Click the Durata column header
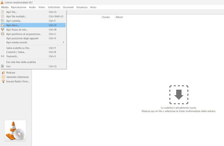224x146 pixels. [106, 17]
